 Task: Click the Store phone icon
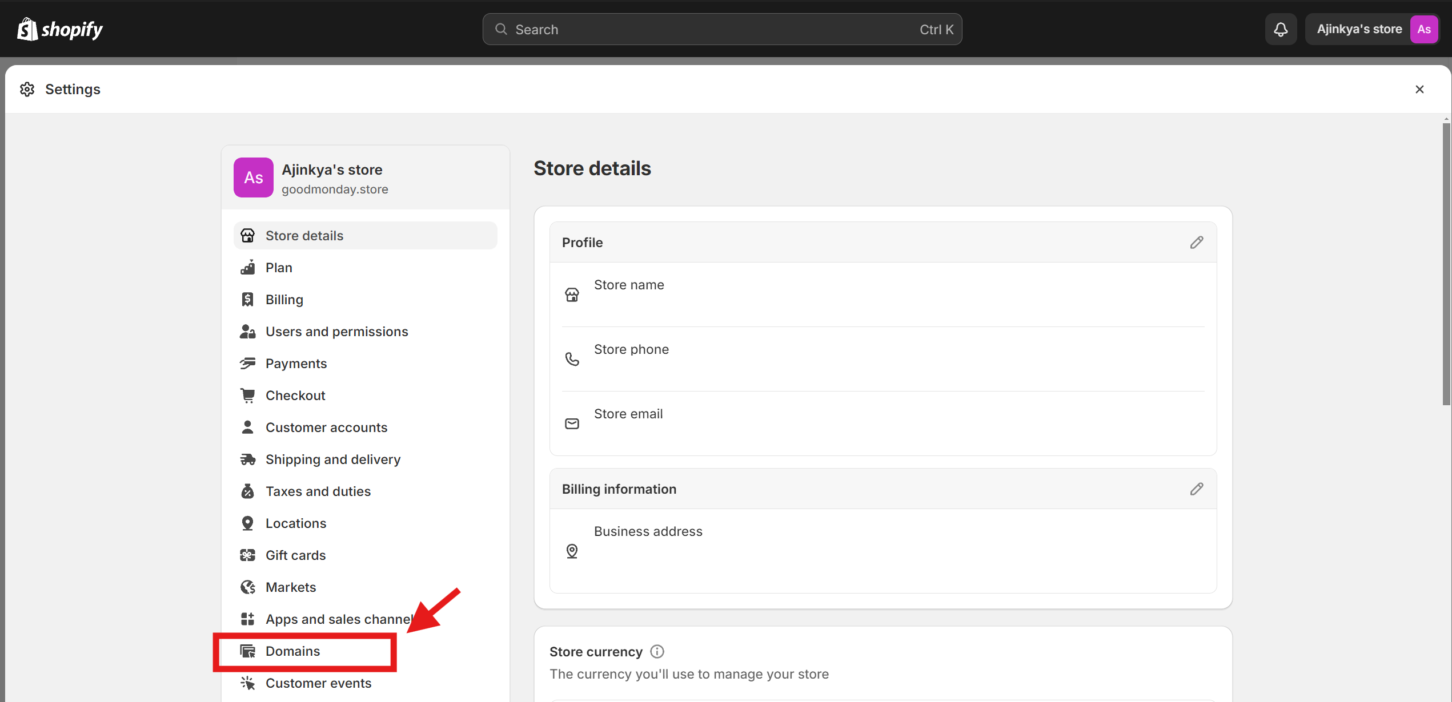point(572,359)
